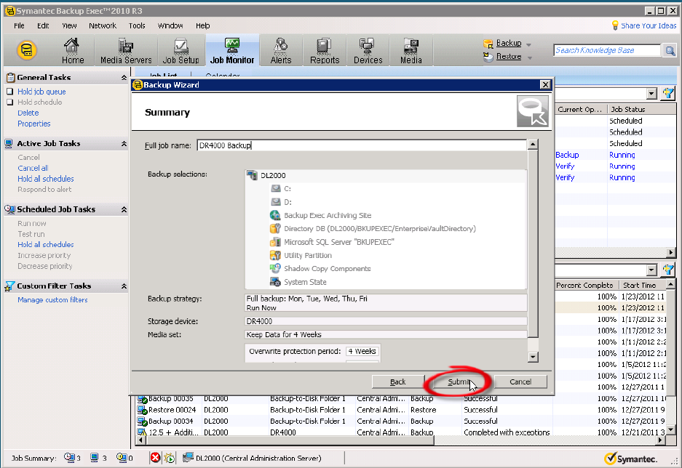The height and width of the screenshot is (468, 682).
Task: Open the Home toolbar view
Action: pyautogui.click(x=72, y=50)
